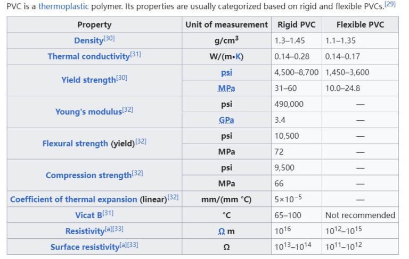
Task: Open the Thermal conductivity link
Action: point(88,56)
